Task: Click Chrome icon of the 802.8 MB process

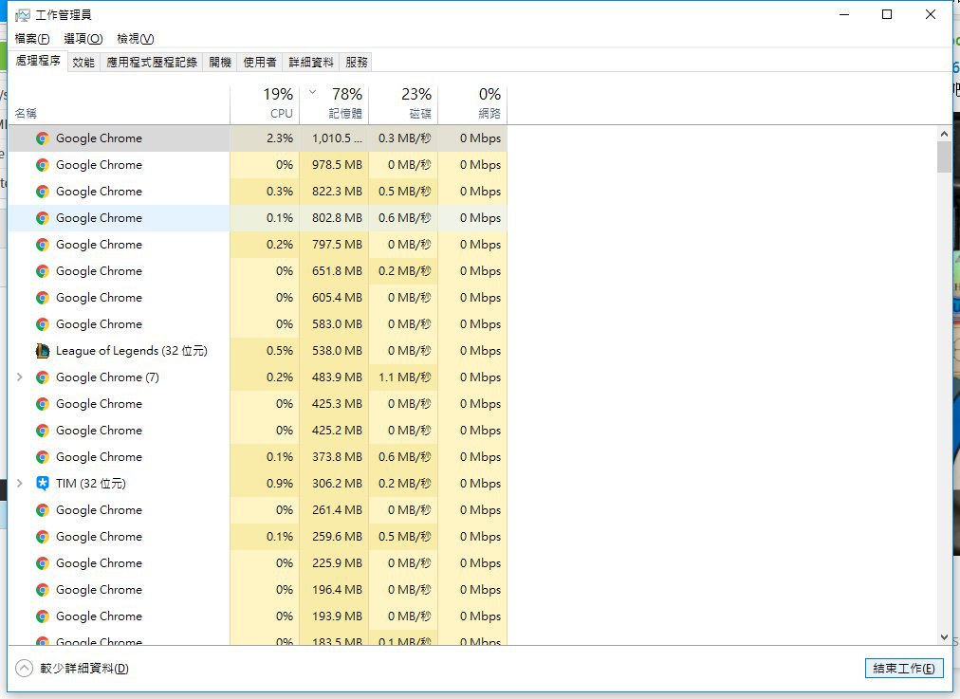Action: click(x=42, y=218)
